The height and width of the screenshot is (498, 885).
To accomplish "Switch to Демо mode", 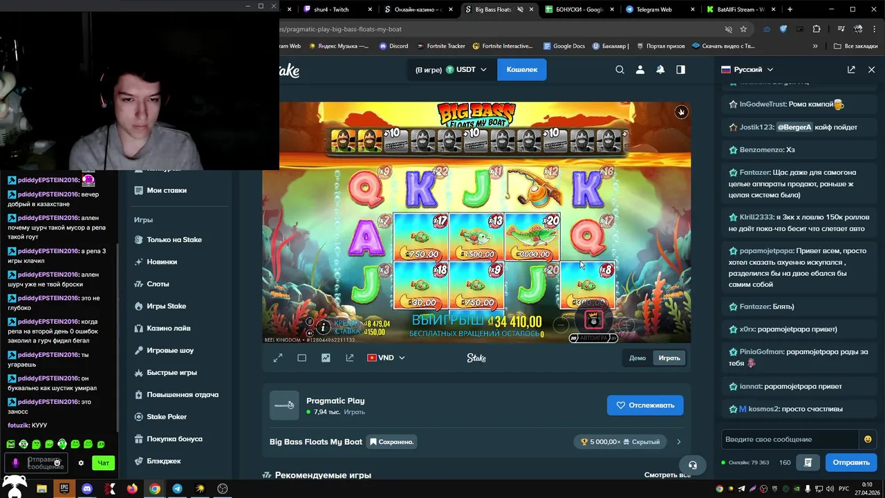I will pos(637,358).
